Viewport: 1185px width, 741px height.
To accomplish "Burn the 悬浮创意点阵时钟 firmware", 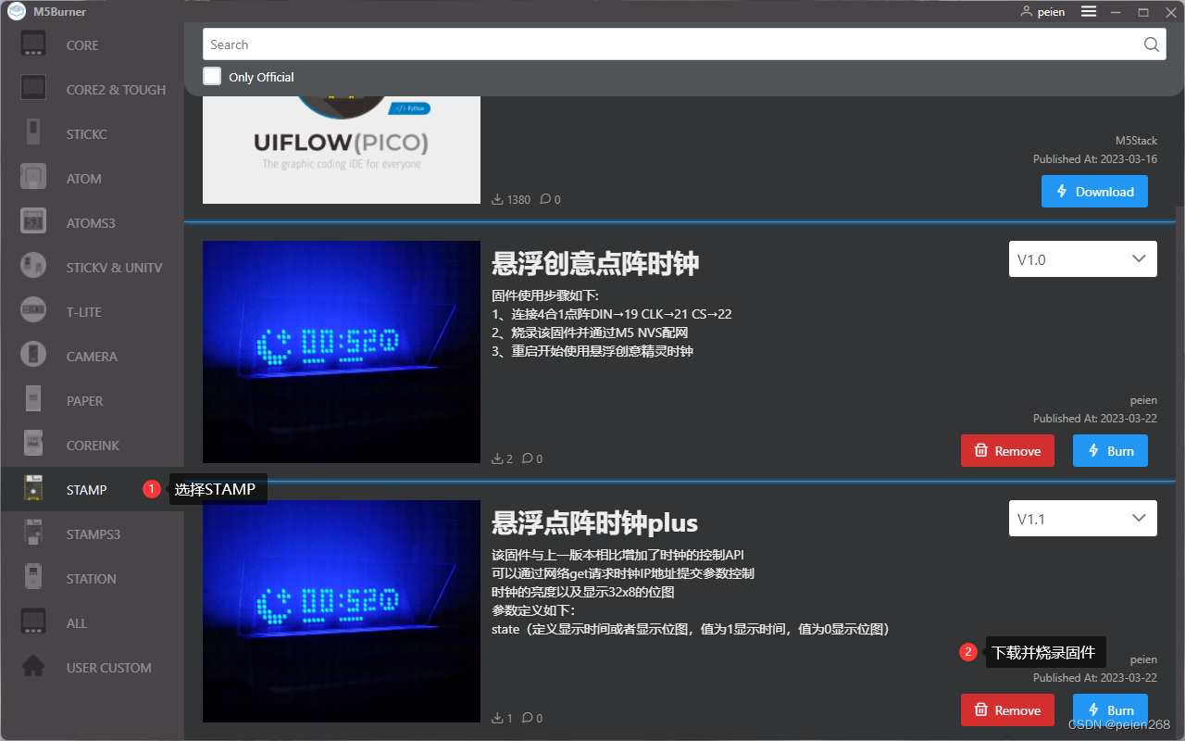I will (x=1110, y=451).
